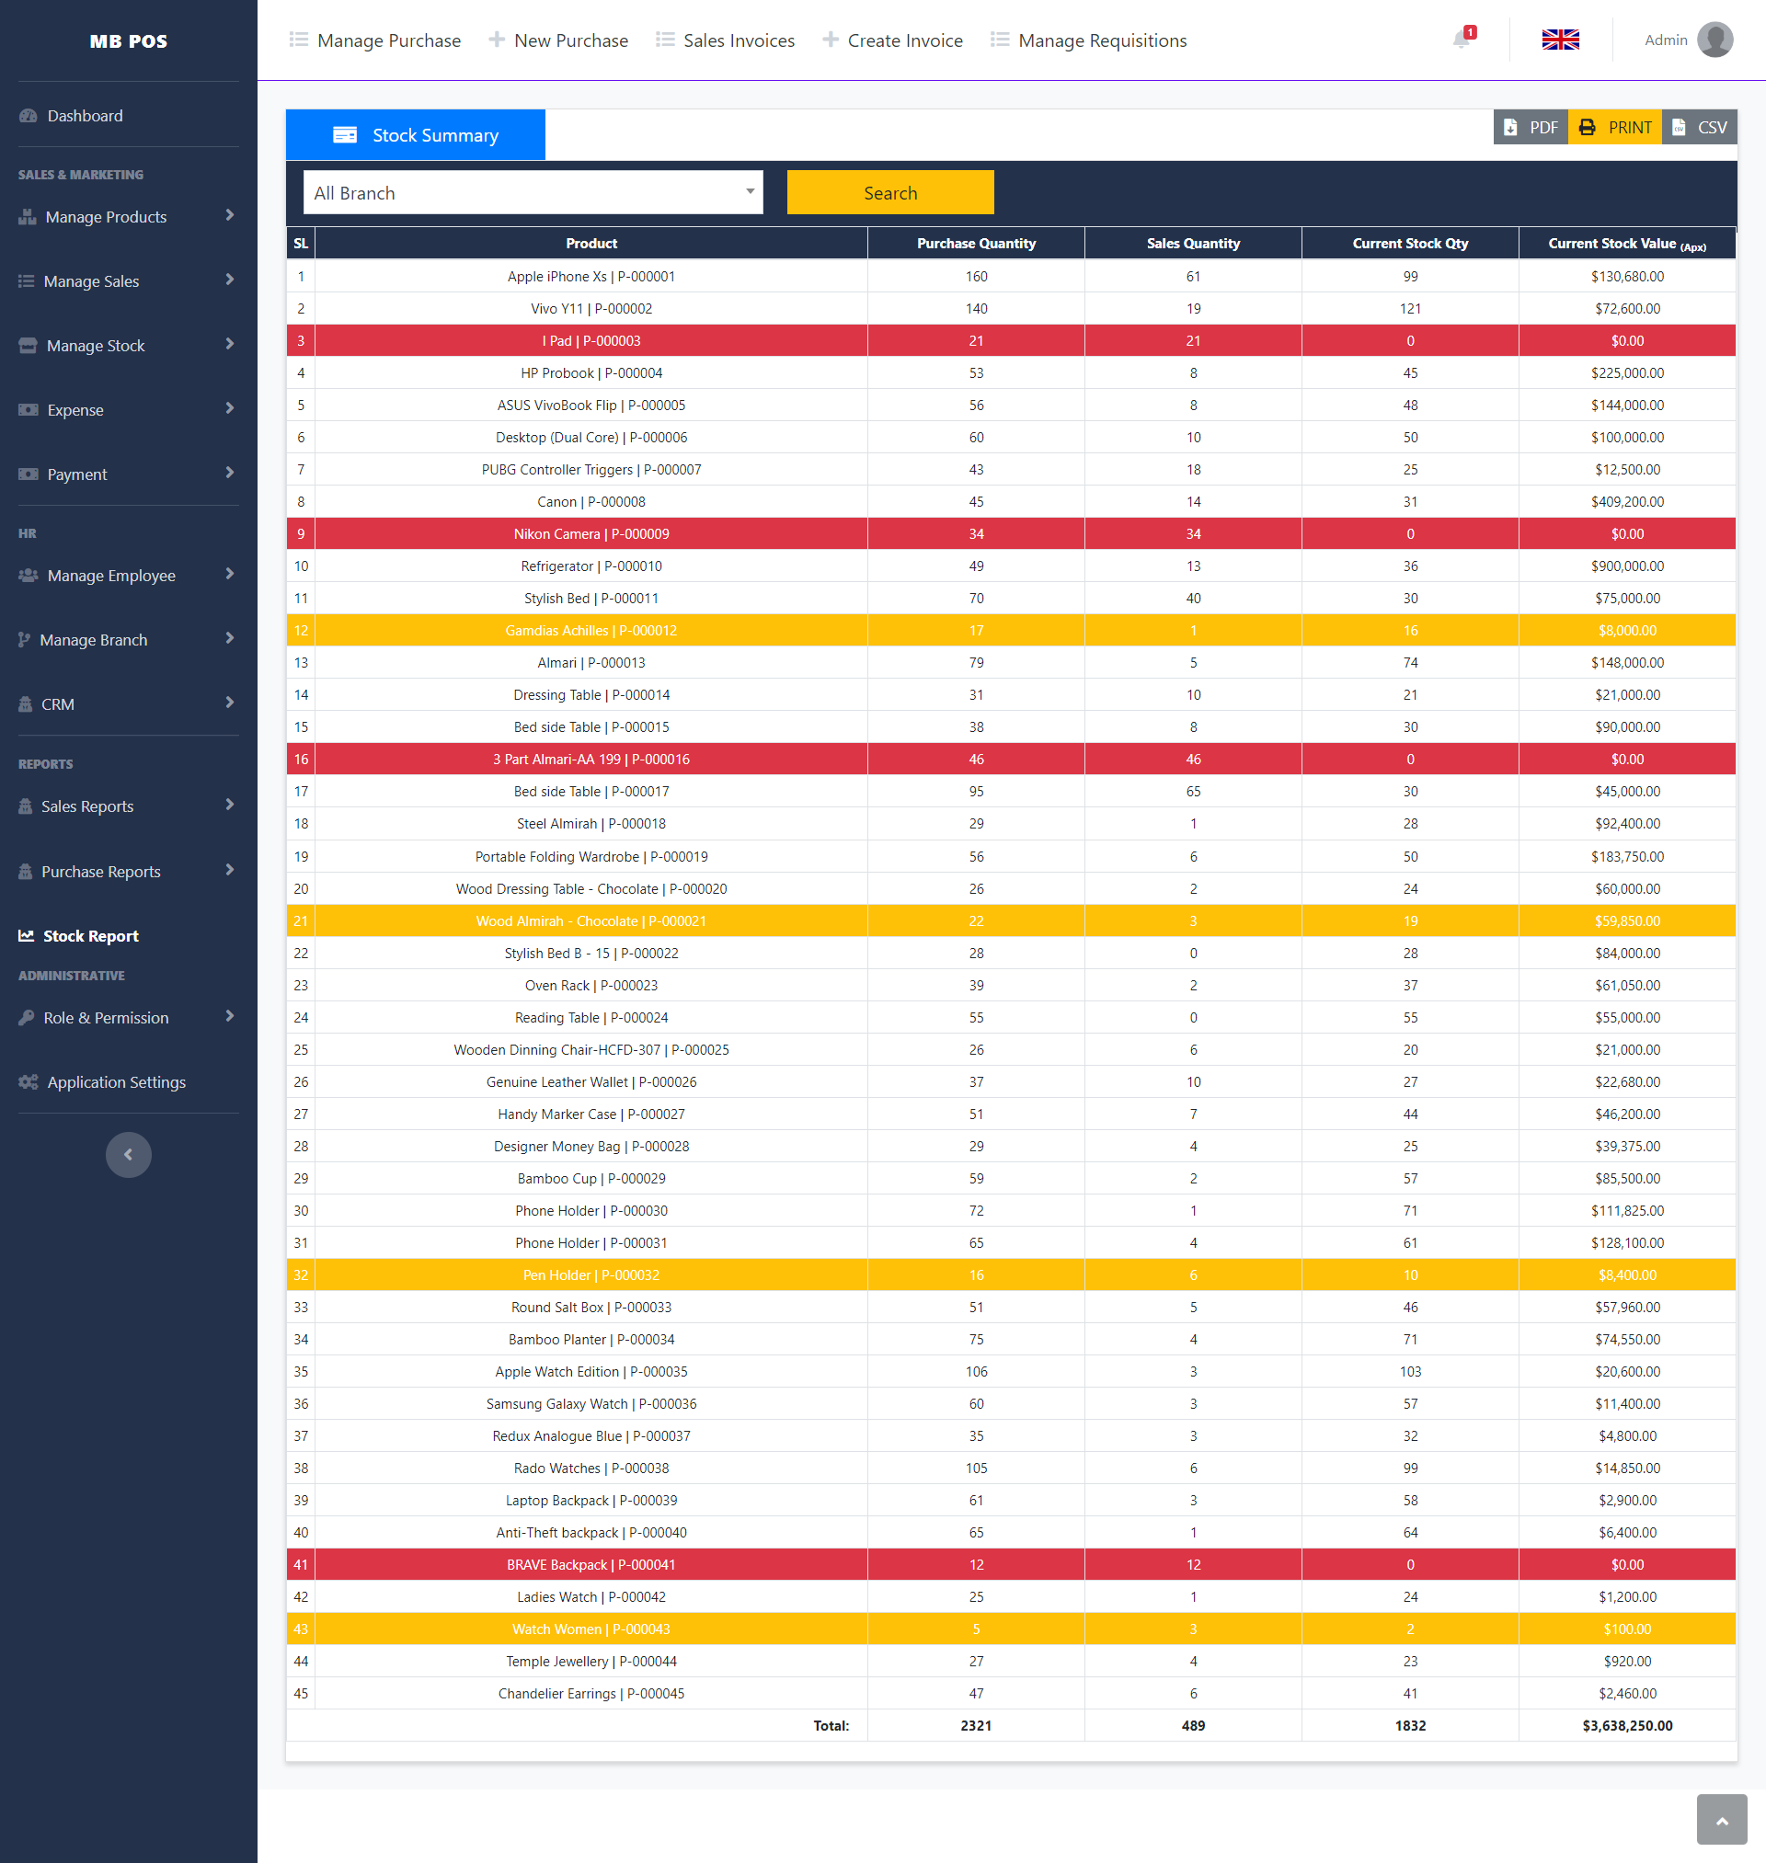The image size is (1766, 1863).
Task: Print the stock summary
Action: [1614, 127]
